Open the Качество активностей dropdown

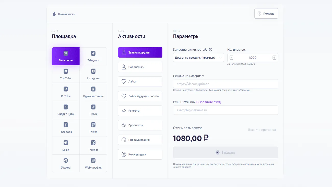tap(198, 58)
